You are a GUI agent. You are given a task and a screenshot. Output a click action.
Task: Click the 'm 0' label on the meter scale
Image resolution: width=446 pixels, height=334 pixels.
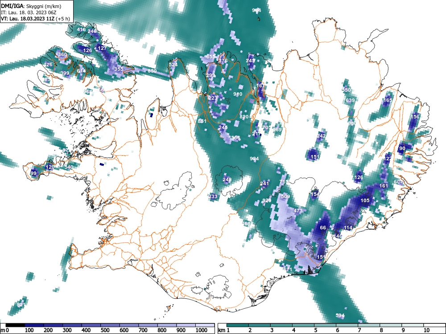click(x=4, y=330)
